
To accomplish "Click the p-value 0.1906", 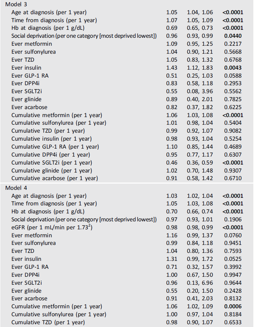I will 233,220.
